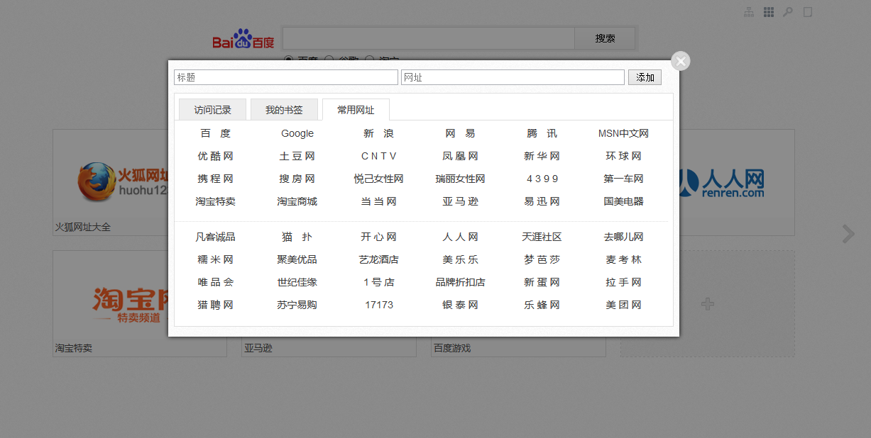Select the 麦考林 link
The width and height of the screenshot is (871, 438).
click(624, 259)
